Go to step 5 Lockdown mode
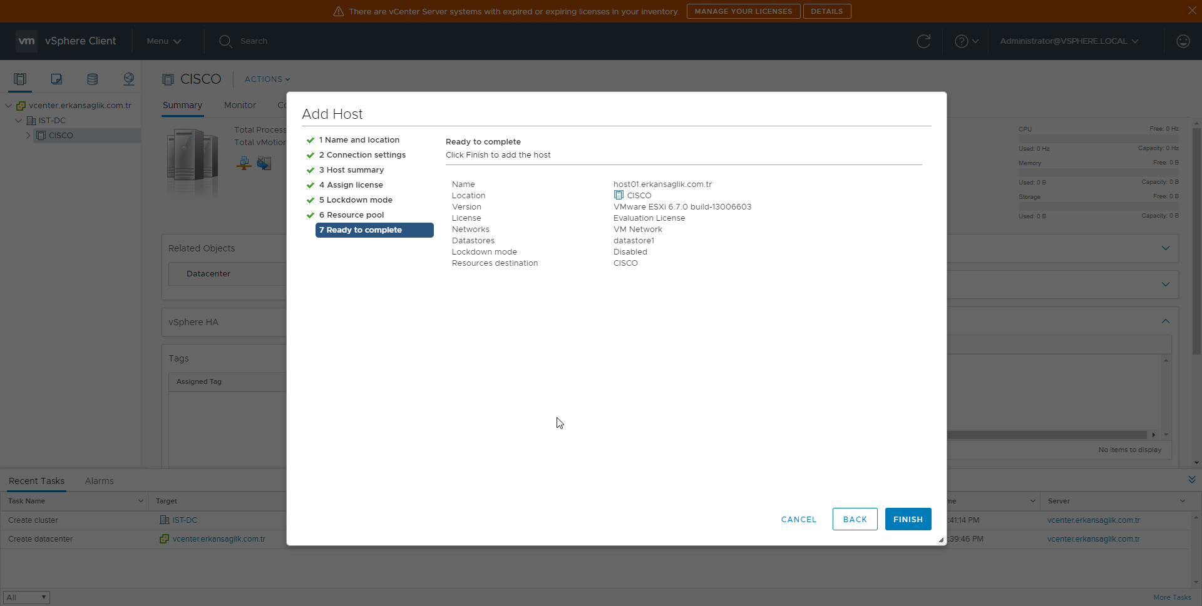The width and height of the screenshot is (1202, 606). coord(356,200)
